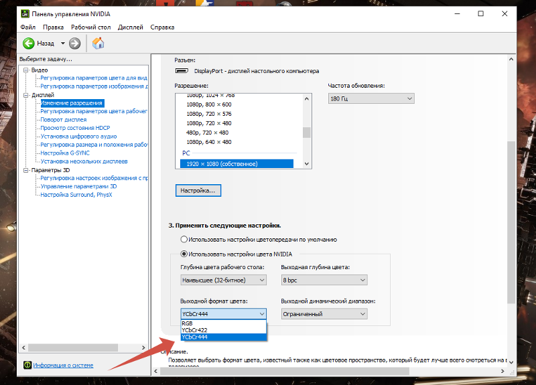Image resolution: width=536 pixels, height=385 pixels.
Task: Click the grey Forward arrow icon
Action: (x=74, y=44)
